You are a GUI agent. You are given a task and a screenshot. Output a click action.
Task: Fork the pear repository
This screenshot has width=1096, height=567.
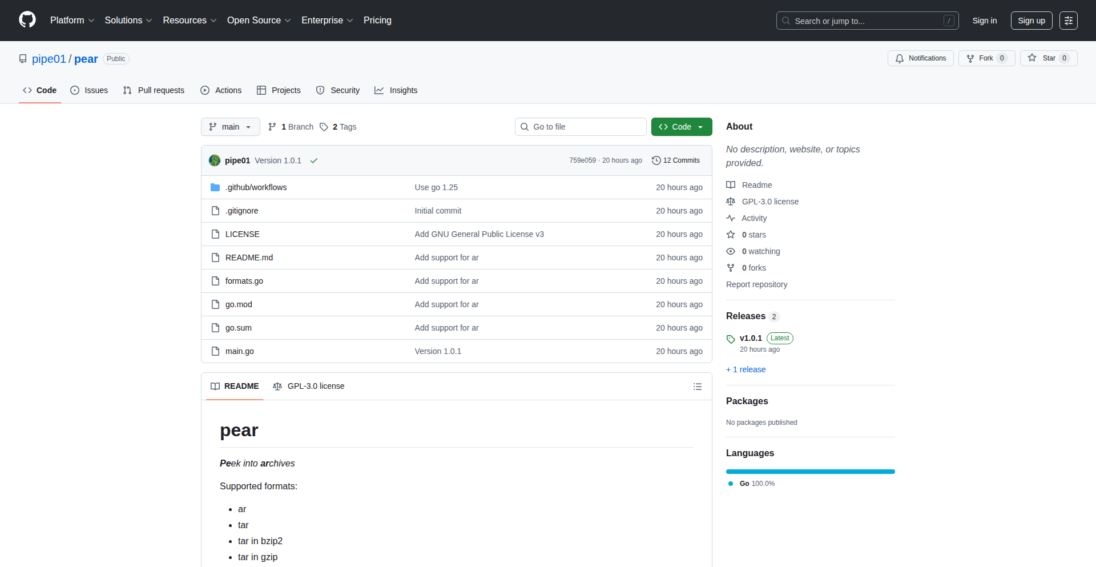coord(986,58)
